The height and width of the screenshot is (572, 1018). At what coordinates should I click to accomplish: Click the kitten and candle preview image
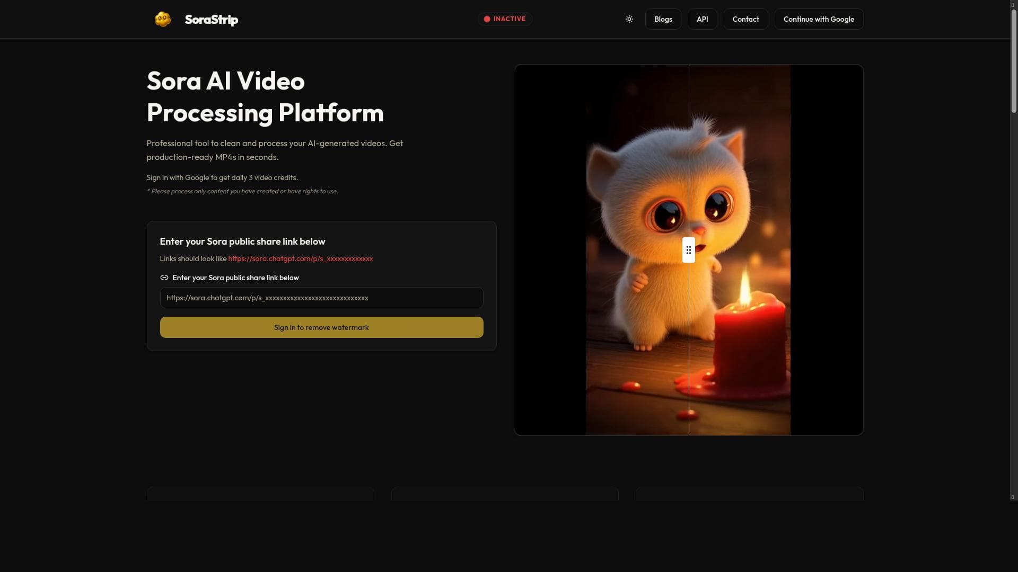pyautogui.click(x=688, y=250)
